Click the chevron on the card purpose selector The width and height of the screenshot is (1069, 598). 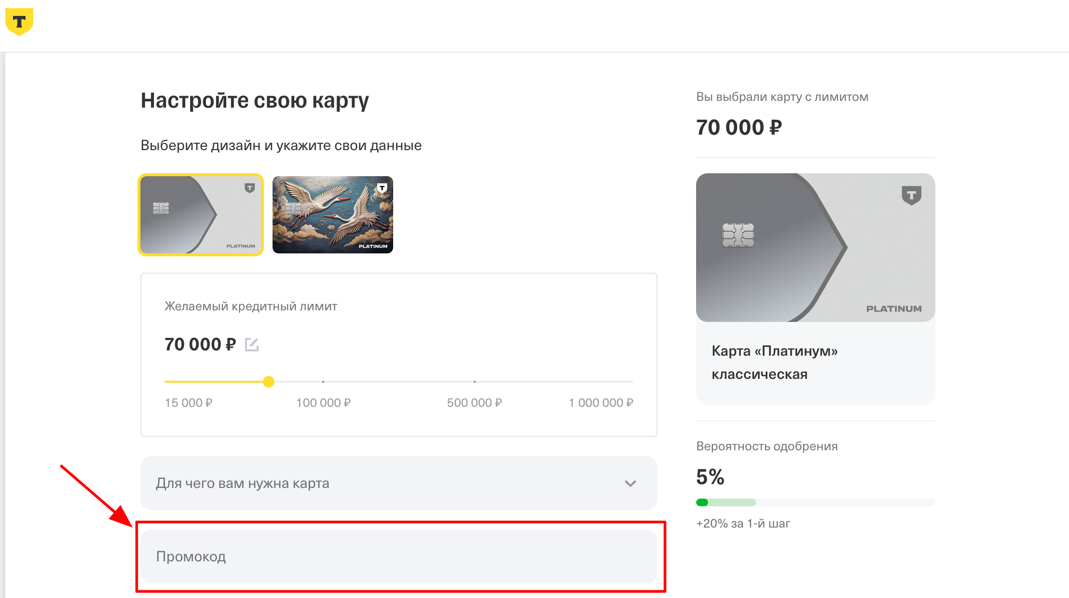point(630,483)
